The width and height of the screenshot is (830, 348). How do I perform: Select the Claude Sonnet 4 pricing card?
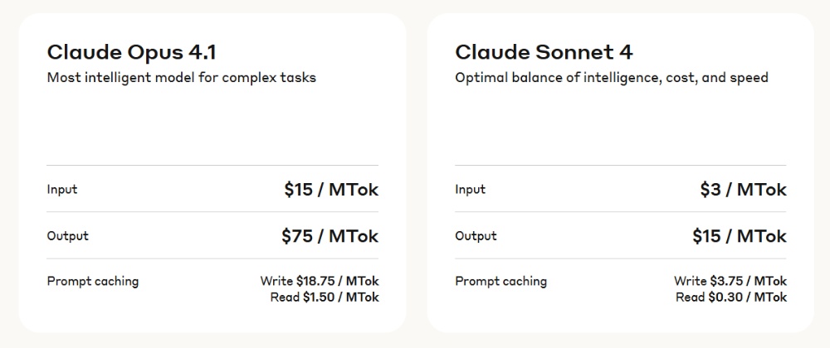click(x=620, y=124)
